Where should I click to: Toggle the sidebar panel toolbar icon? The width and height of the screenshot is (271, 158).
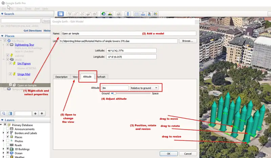[61, 14]
